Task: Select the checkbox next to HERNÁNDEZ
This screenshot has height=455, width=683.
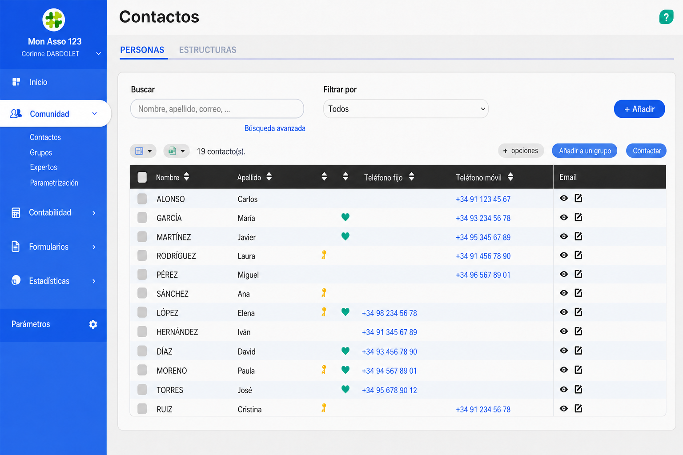Action: [x=142, y=331]
